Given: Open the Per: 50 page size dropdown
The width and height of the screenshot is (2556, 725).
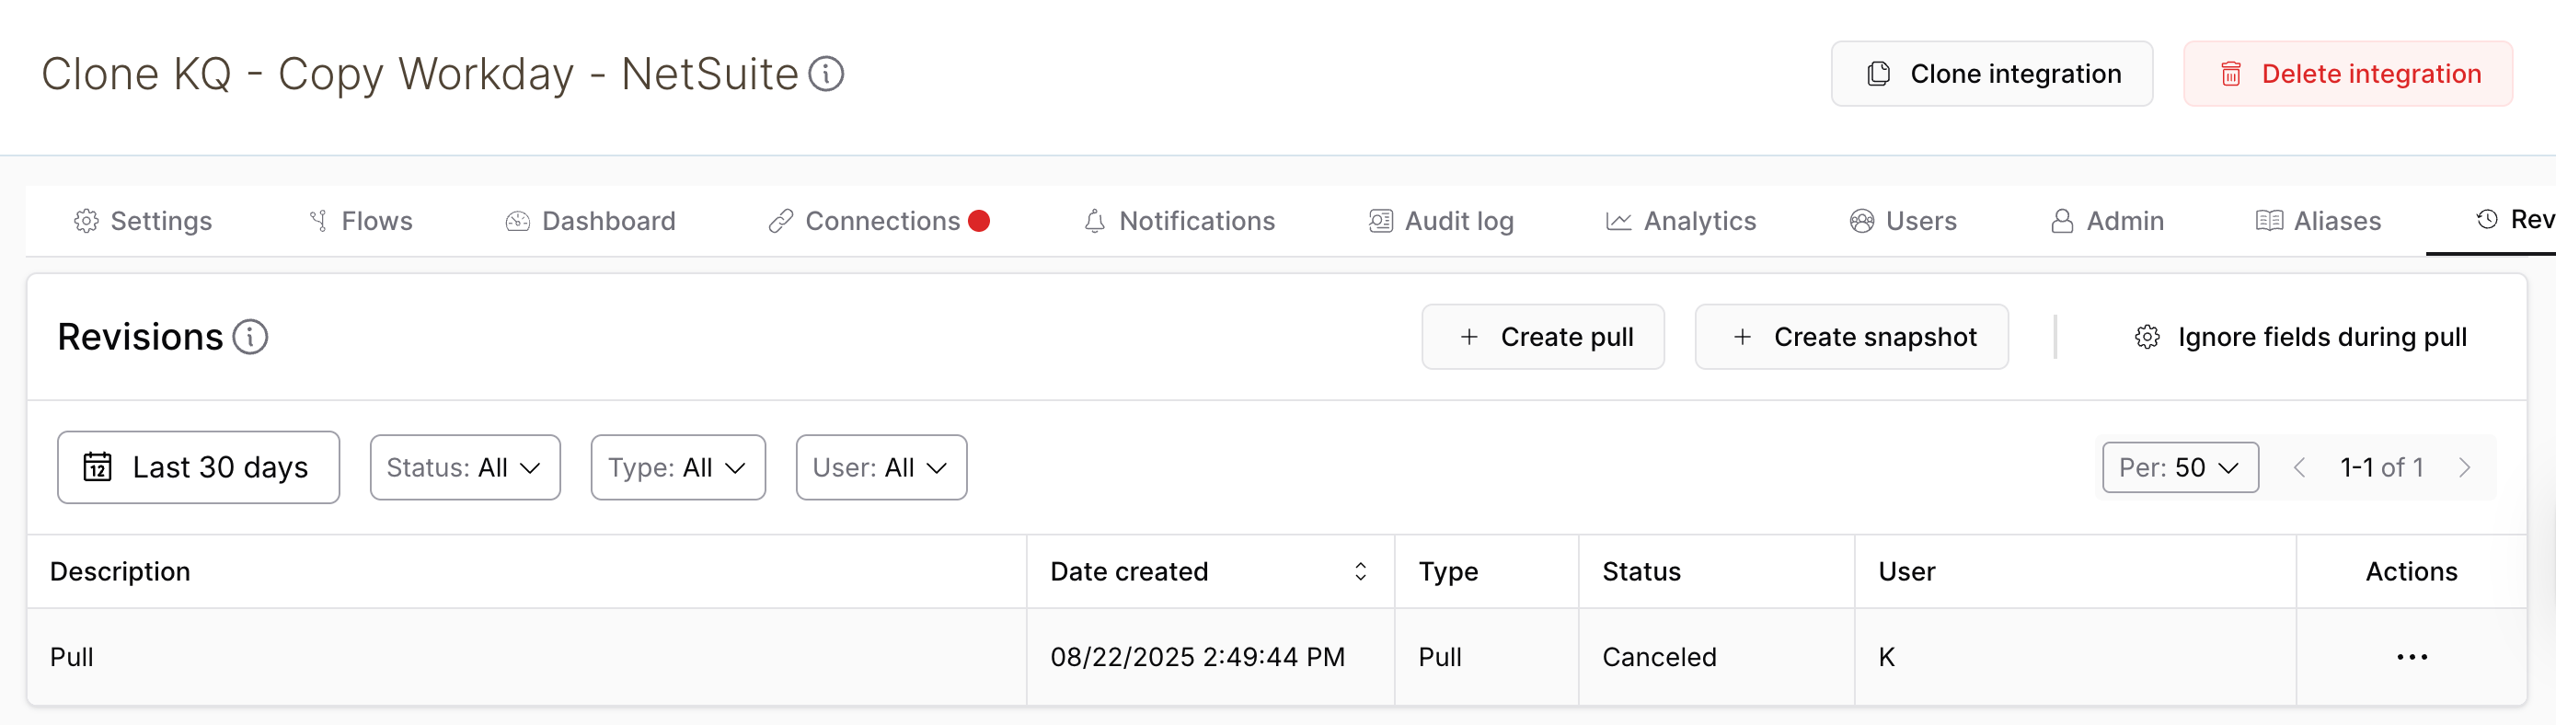Looking at the screenshot, I should pos(2180,467).
